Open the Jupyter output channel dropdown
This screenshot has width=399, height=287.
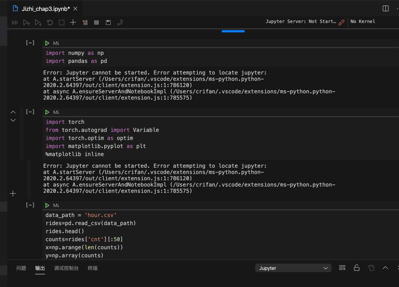click(293, 268)
